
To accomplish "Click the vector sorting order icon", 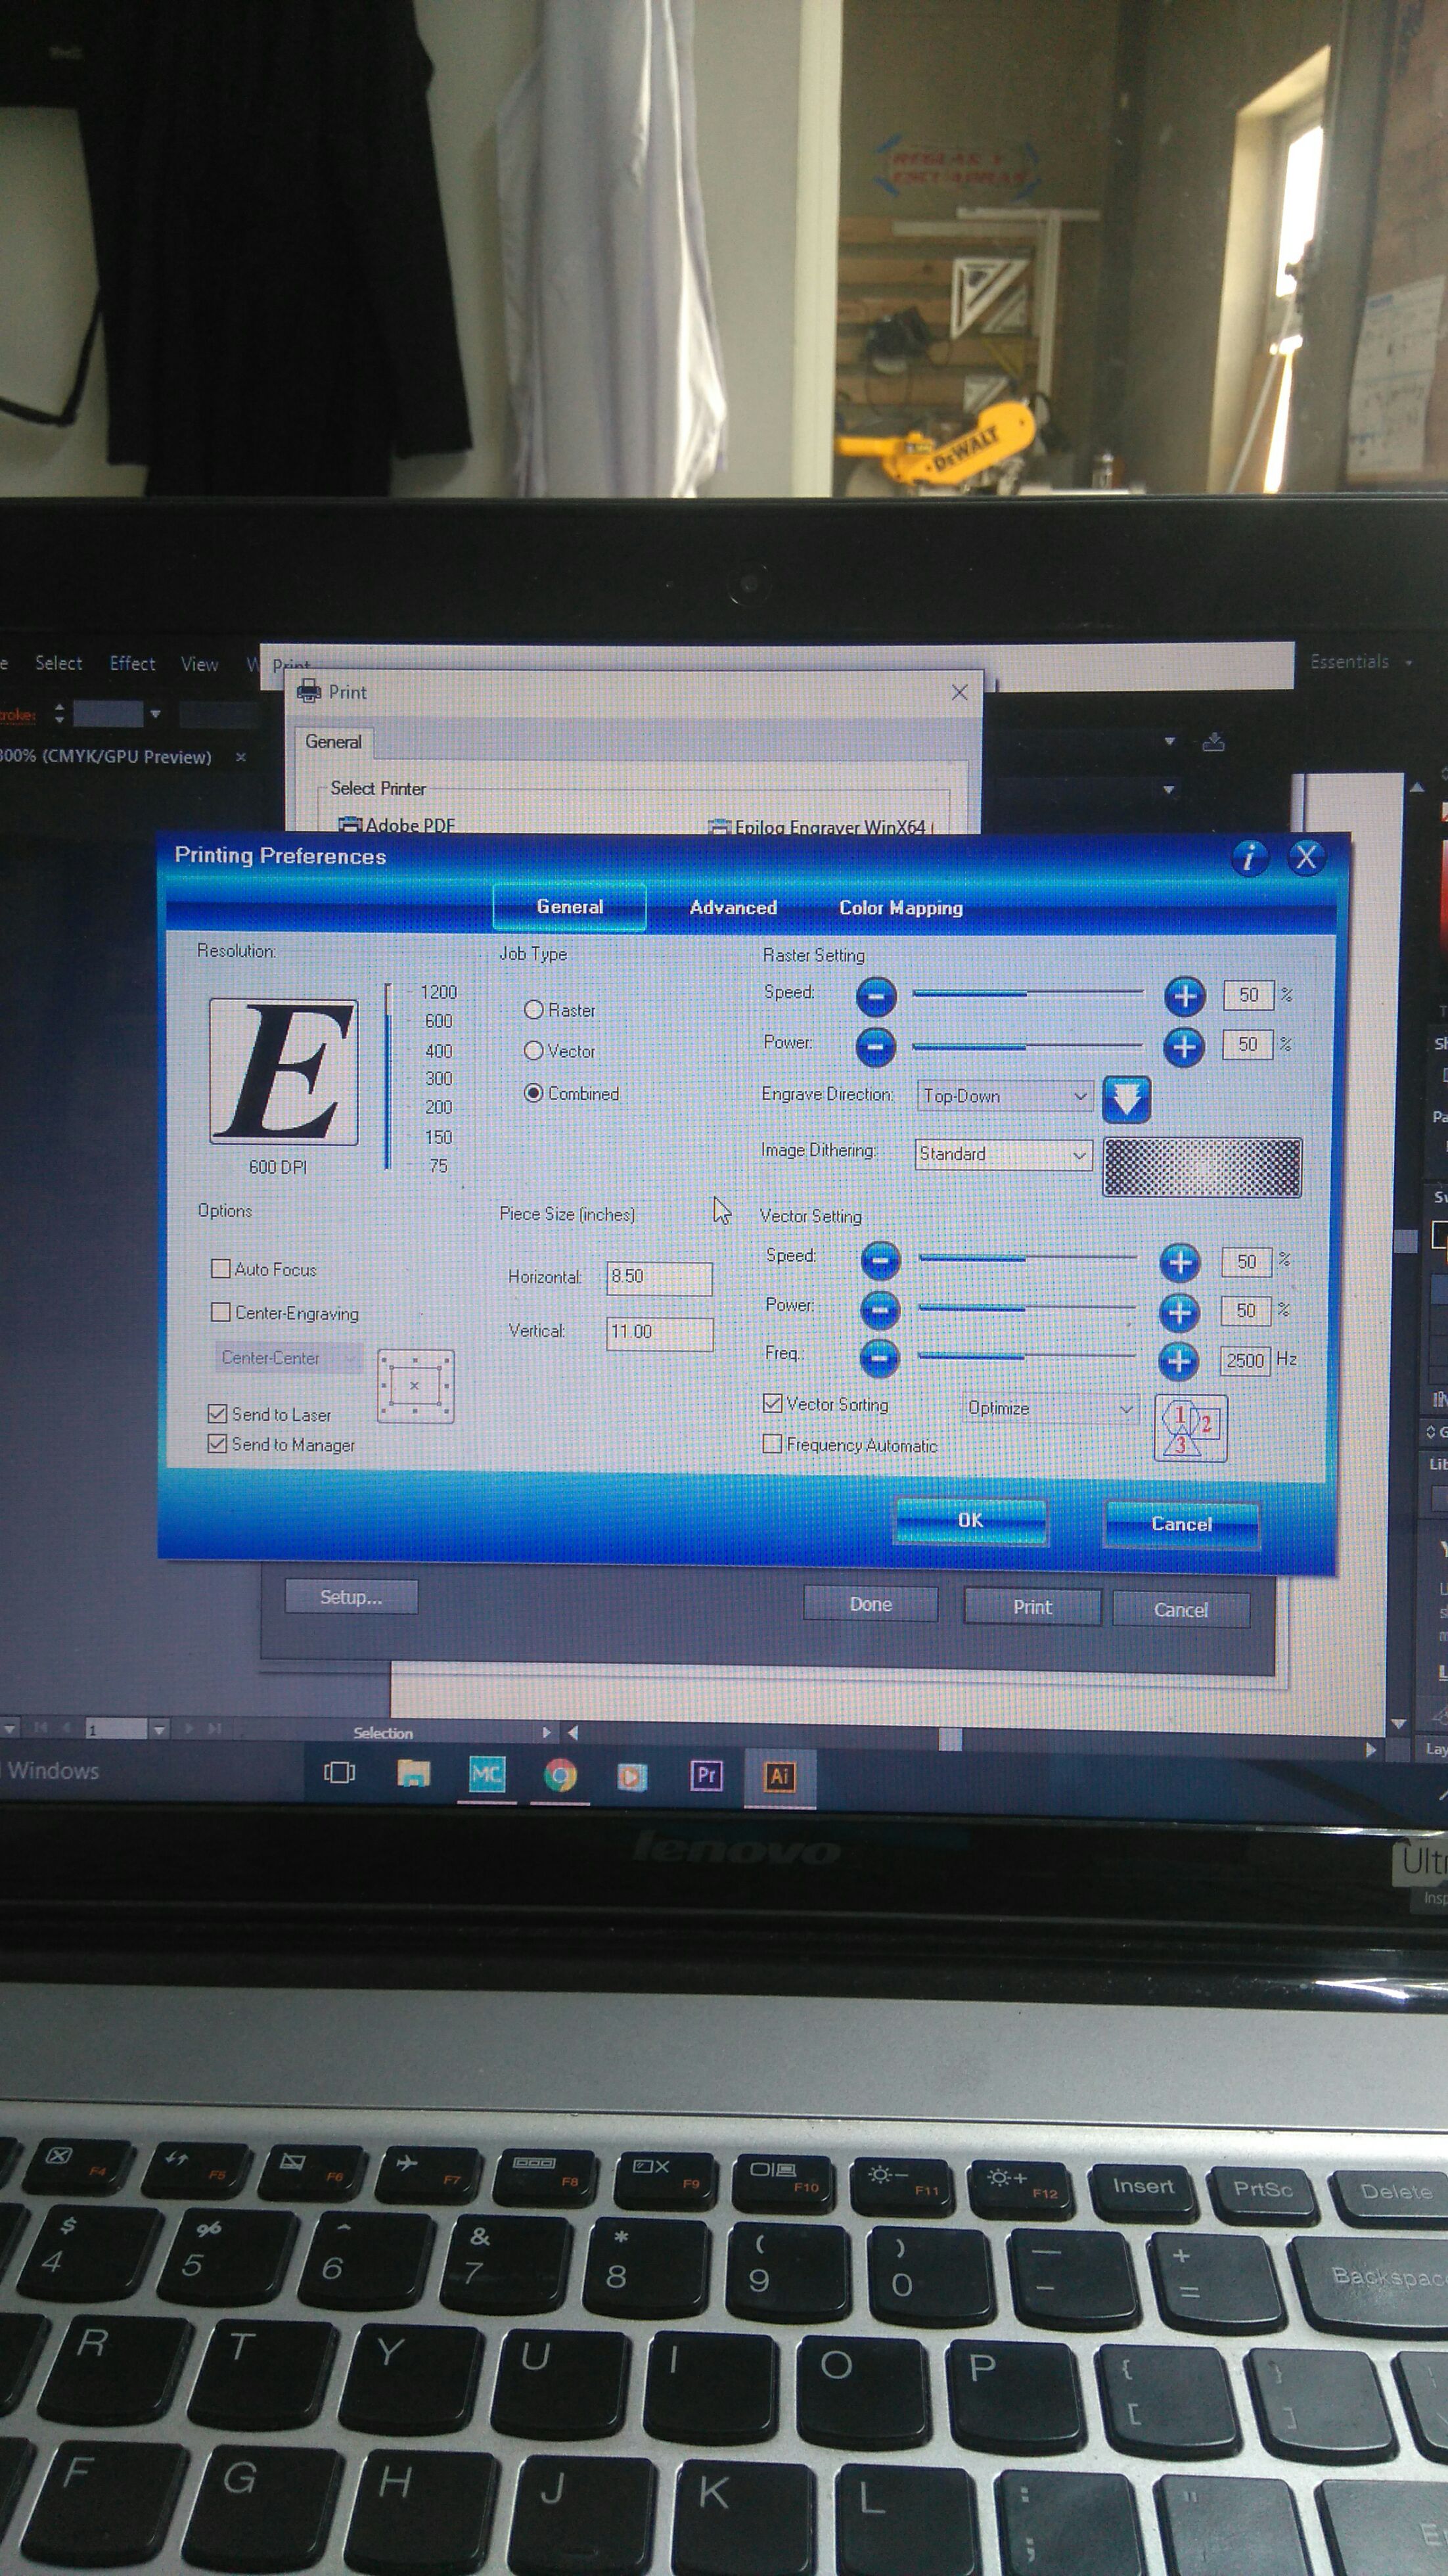I will 1190,1428.
